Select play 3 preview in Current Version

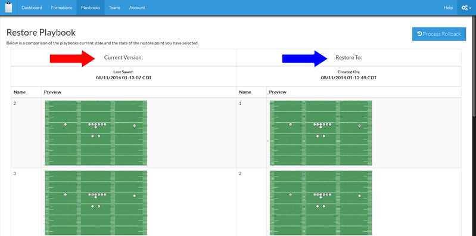96,203
